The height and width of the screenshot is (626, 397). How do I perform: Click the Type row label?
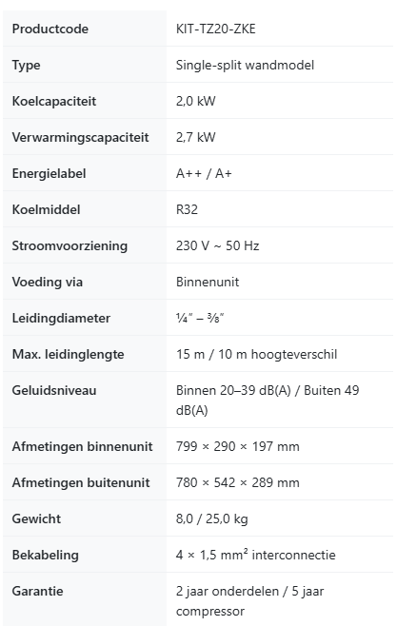click(x=26, y=65)
